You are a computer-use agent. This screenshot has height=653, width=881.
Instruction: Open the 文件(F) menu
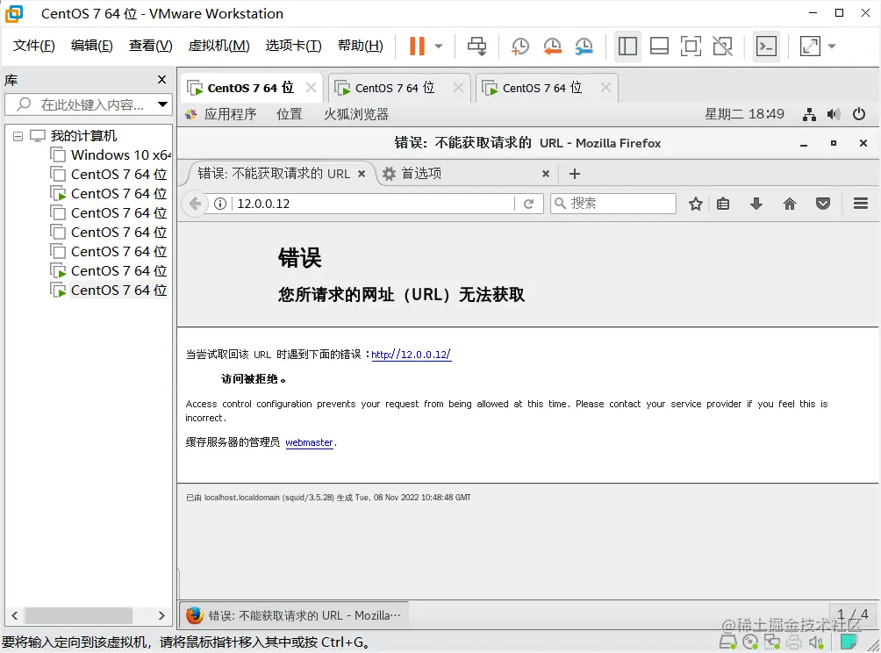(x=33, y=46)
